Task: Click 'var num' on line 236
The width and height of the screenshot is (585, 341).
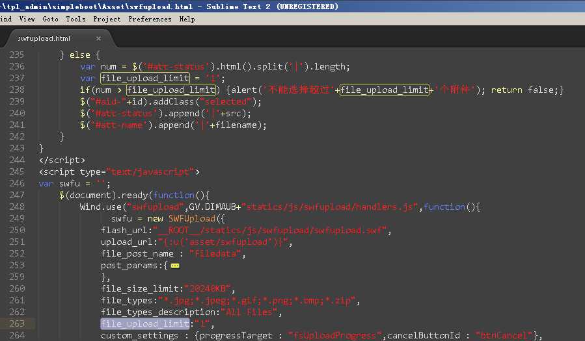Action: point(98,67)
